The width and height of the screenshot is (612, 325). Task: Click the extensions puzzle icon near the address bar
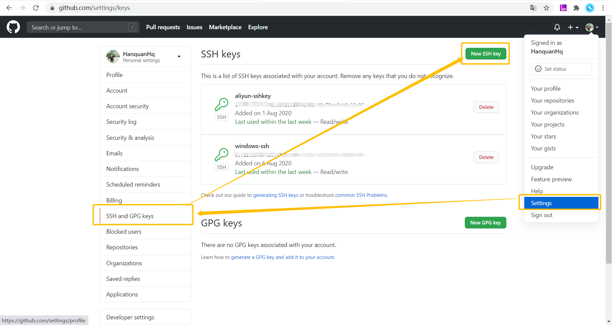(577, 8)
